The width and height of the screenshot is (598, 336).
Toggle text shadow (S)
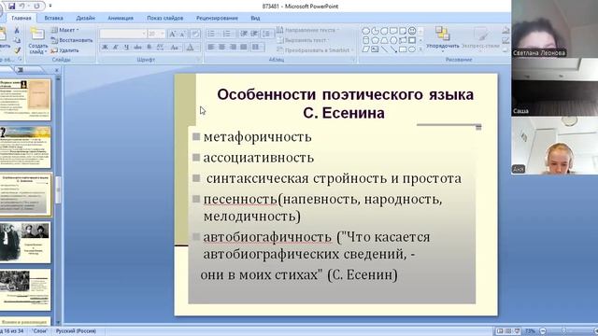(x=149, y=48)
